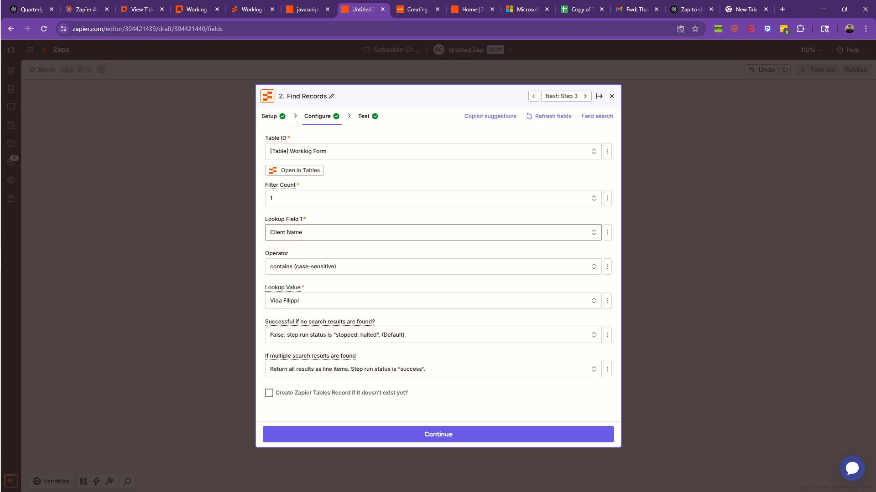Close the Find Records panel
Screen dimensions: 876x492
(612, 96)
